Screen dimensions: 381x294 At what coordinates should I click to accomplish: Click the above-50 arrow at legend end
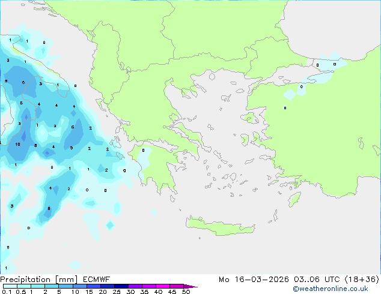(x=190, y=286)
